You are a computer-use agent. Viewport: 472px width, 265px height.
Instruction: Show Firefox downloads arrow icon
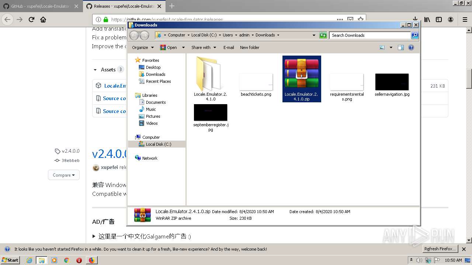pos(415,19)
